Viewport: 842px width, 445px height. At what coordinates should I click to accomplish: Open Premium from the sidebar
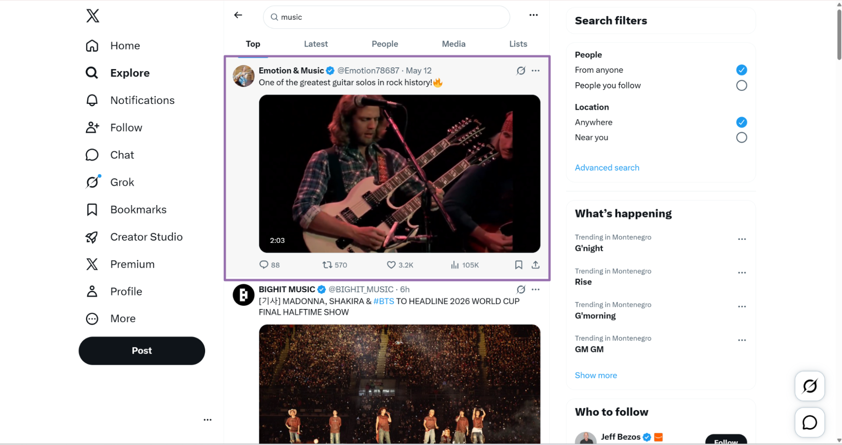pyautogui.click(x=120, y=264)
